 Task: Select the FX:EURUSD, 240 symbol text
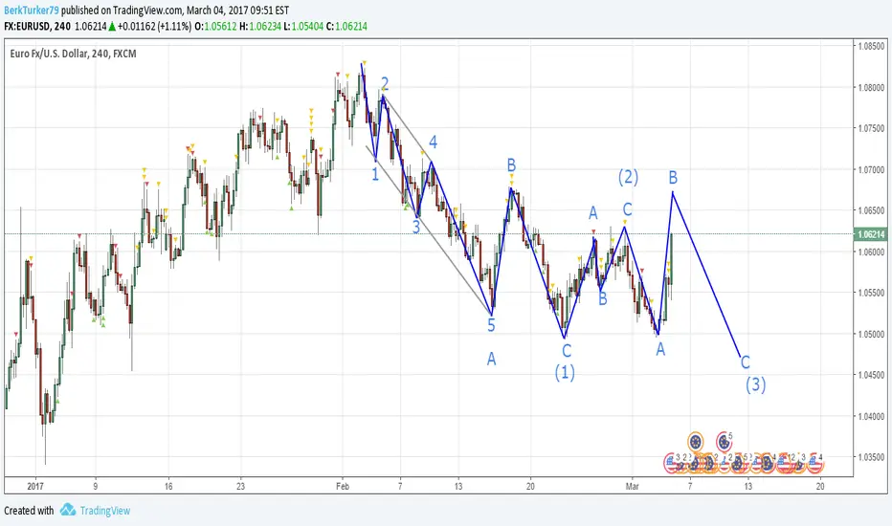click(x=37, y=26)
